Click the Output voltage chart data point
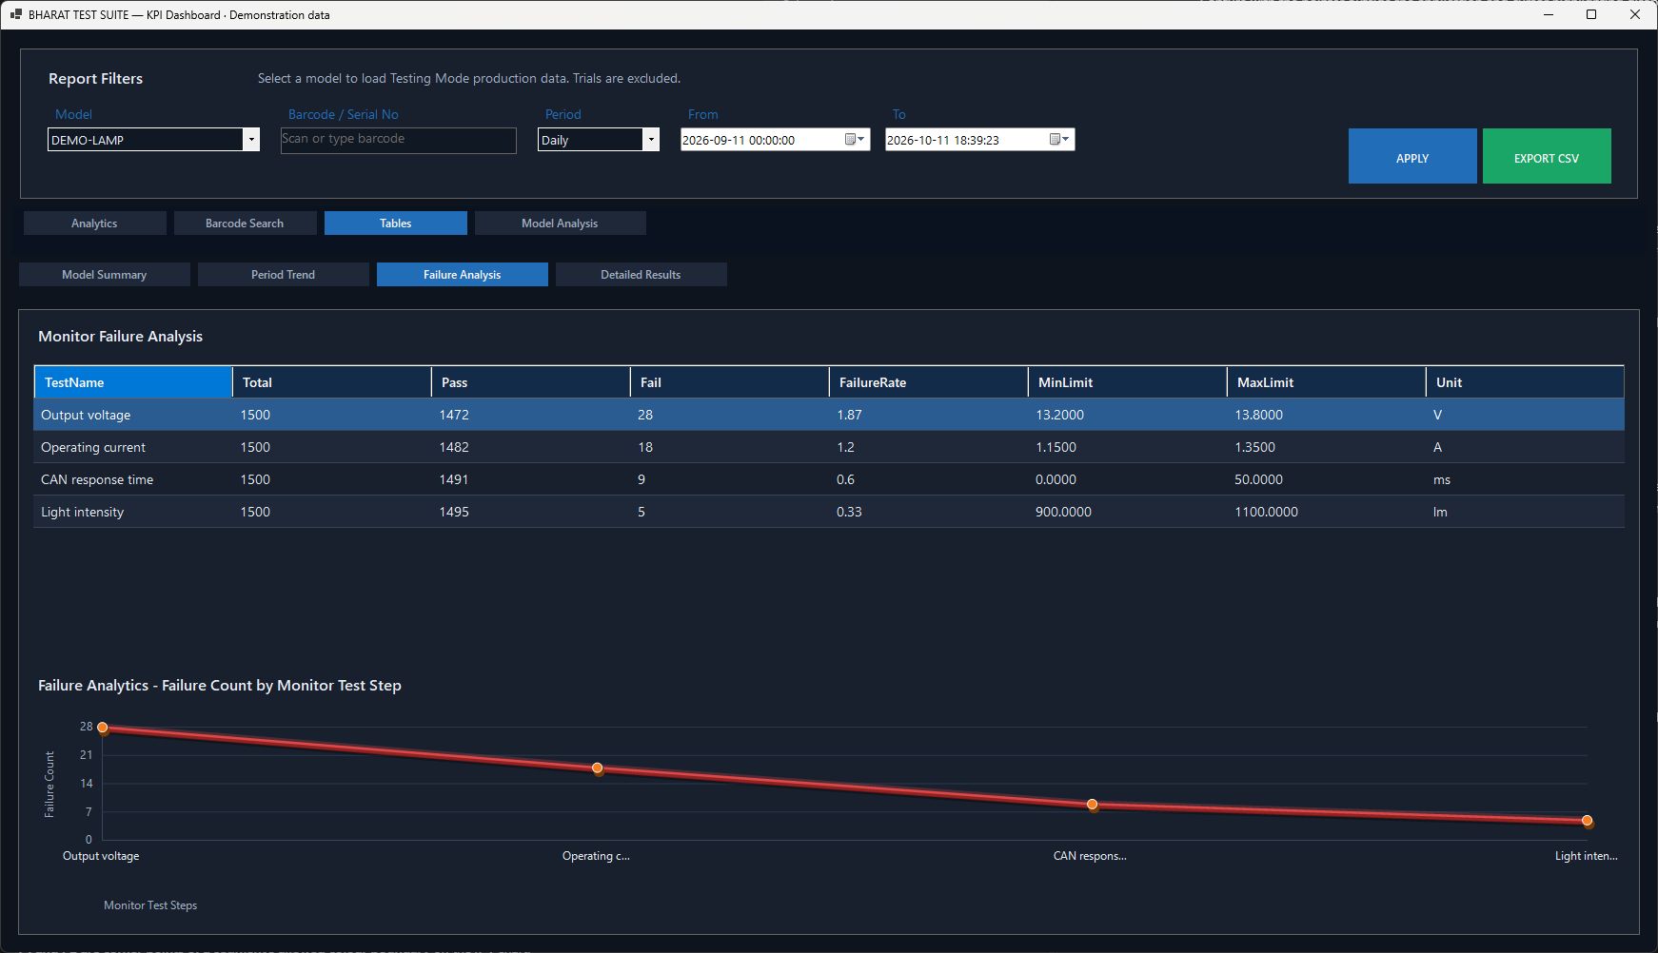The width and height of the screenshot is (1658, 953). (x=103, y=728)
